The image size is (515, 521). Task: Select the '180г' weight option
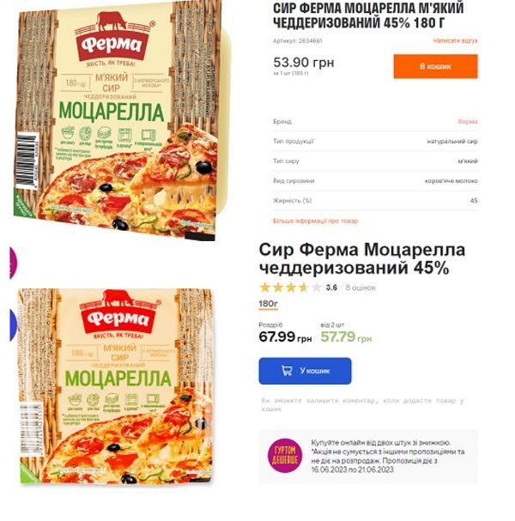[268, 304]
